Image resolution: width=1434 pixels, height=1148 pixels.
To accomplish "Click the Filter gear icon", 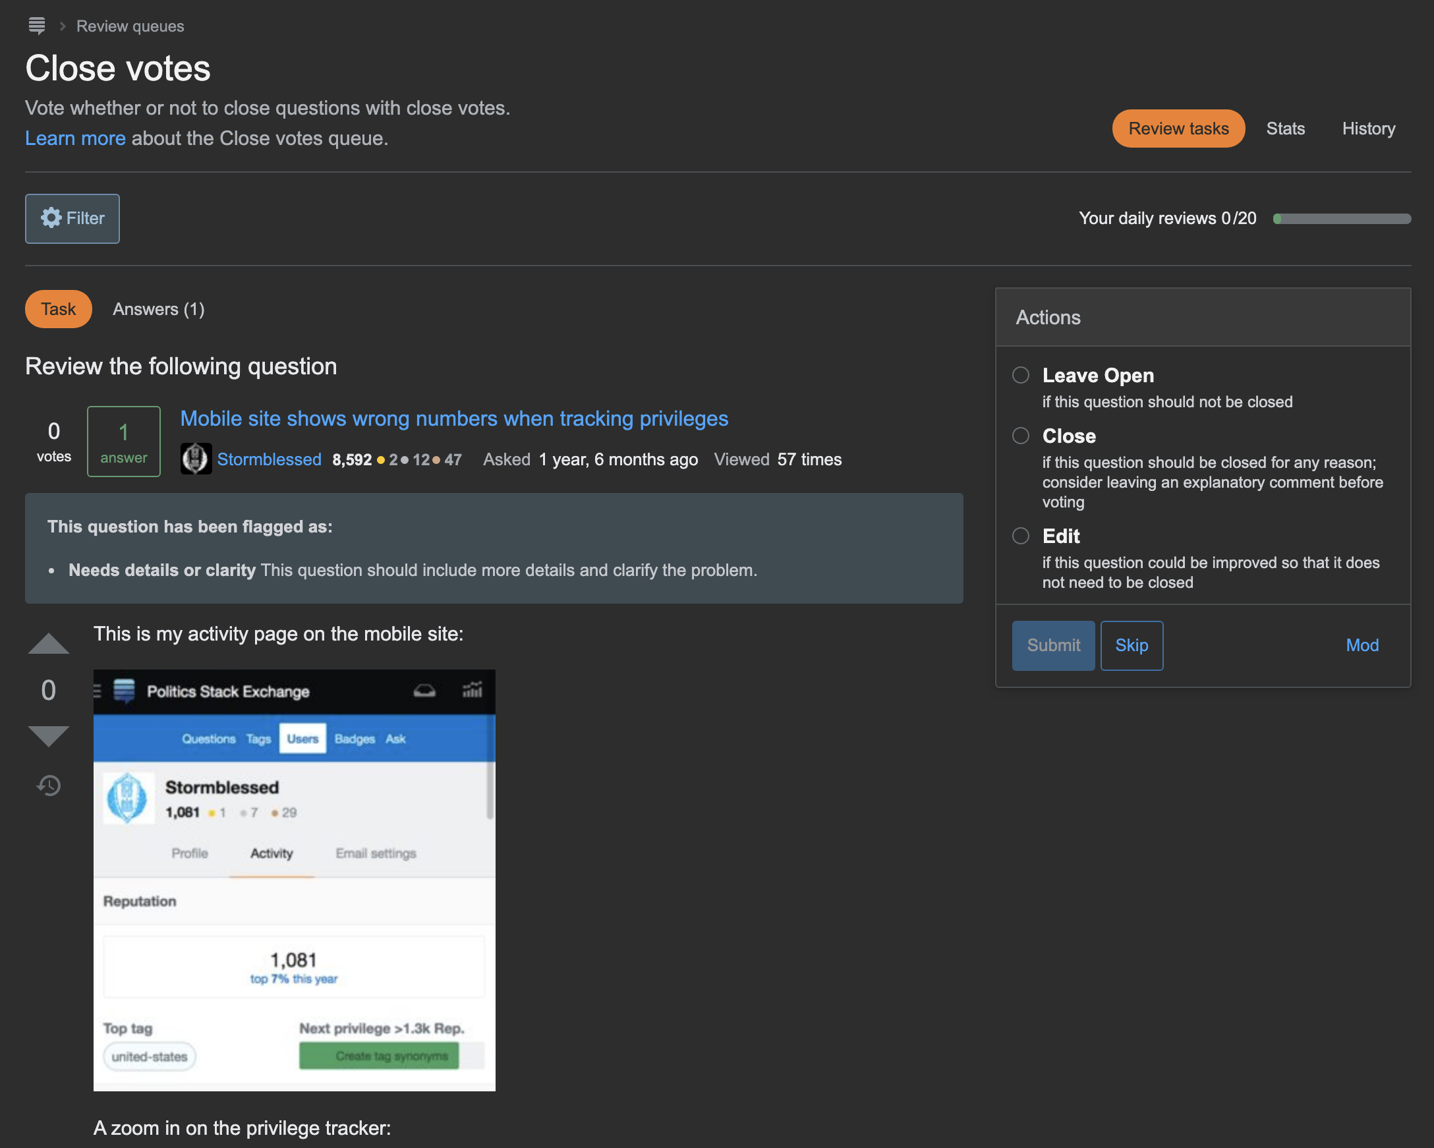I will (x=50, y=218).
